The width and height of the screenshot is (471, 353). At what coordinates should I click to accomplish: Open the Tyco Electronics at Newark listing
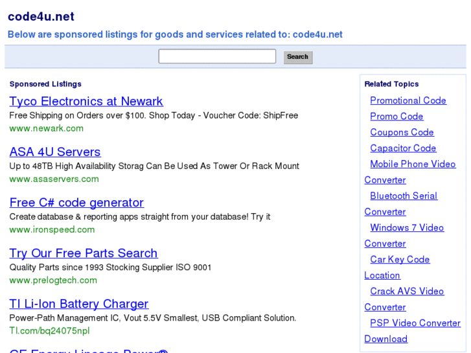click(86, 101)
